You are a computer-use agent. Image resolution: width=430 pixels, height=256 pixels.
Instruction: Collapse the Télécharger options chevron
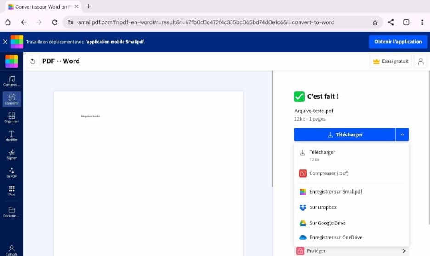pyautogui.click(x=402, y=135)
